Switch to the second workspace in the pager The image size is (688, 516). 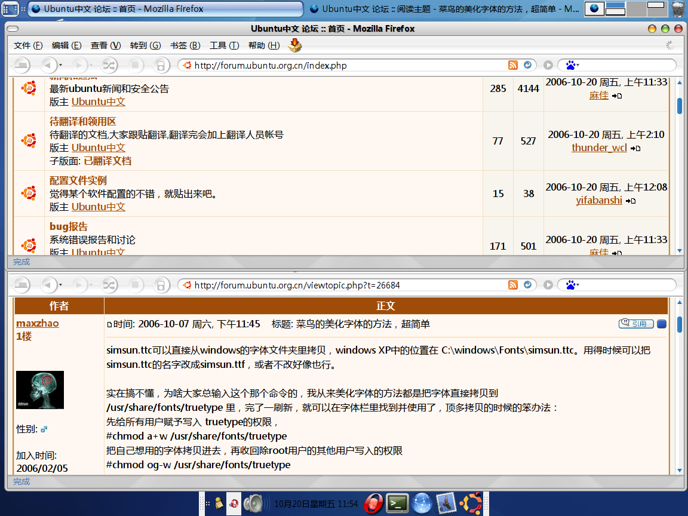pos(615,8)
